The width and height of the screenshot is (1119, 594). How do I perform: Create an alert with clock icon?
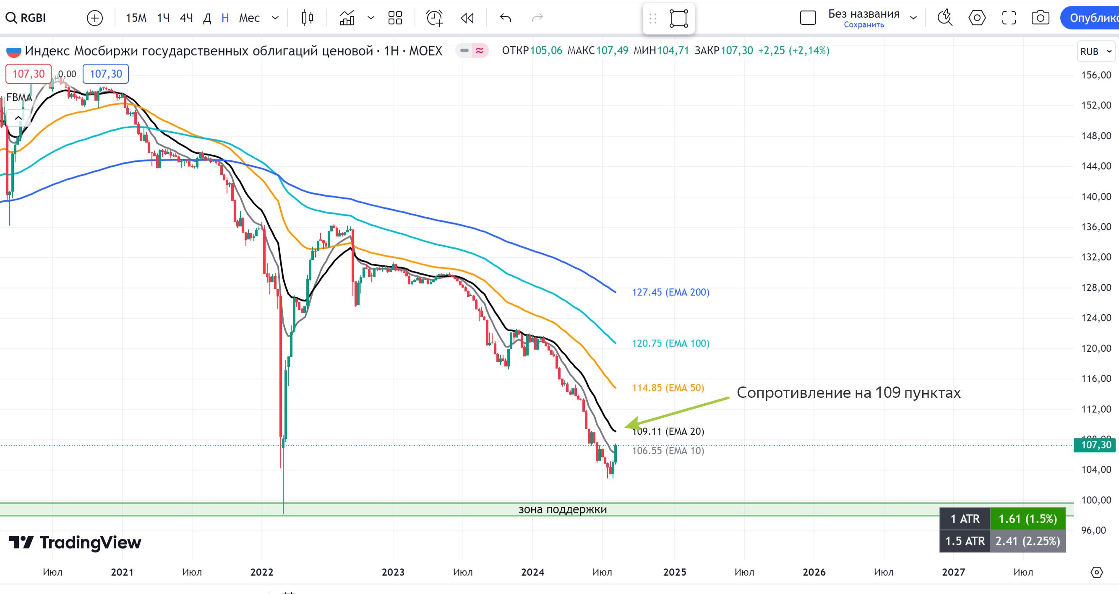tap(434, 18)
